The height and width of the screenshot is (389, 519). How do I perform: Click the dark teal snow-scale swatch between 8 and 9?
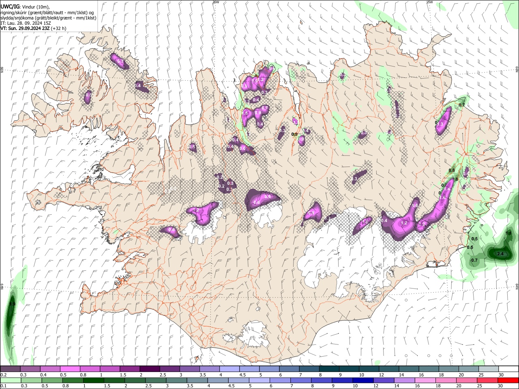click(329, 369)
